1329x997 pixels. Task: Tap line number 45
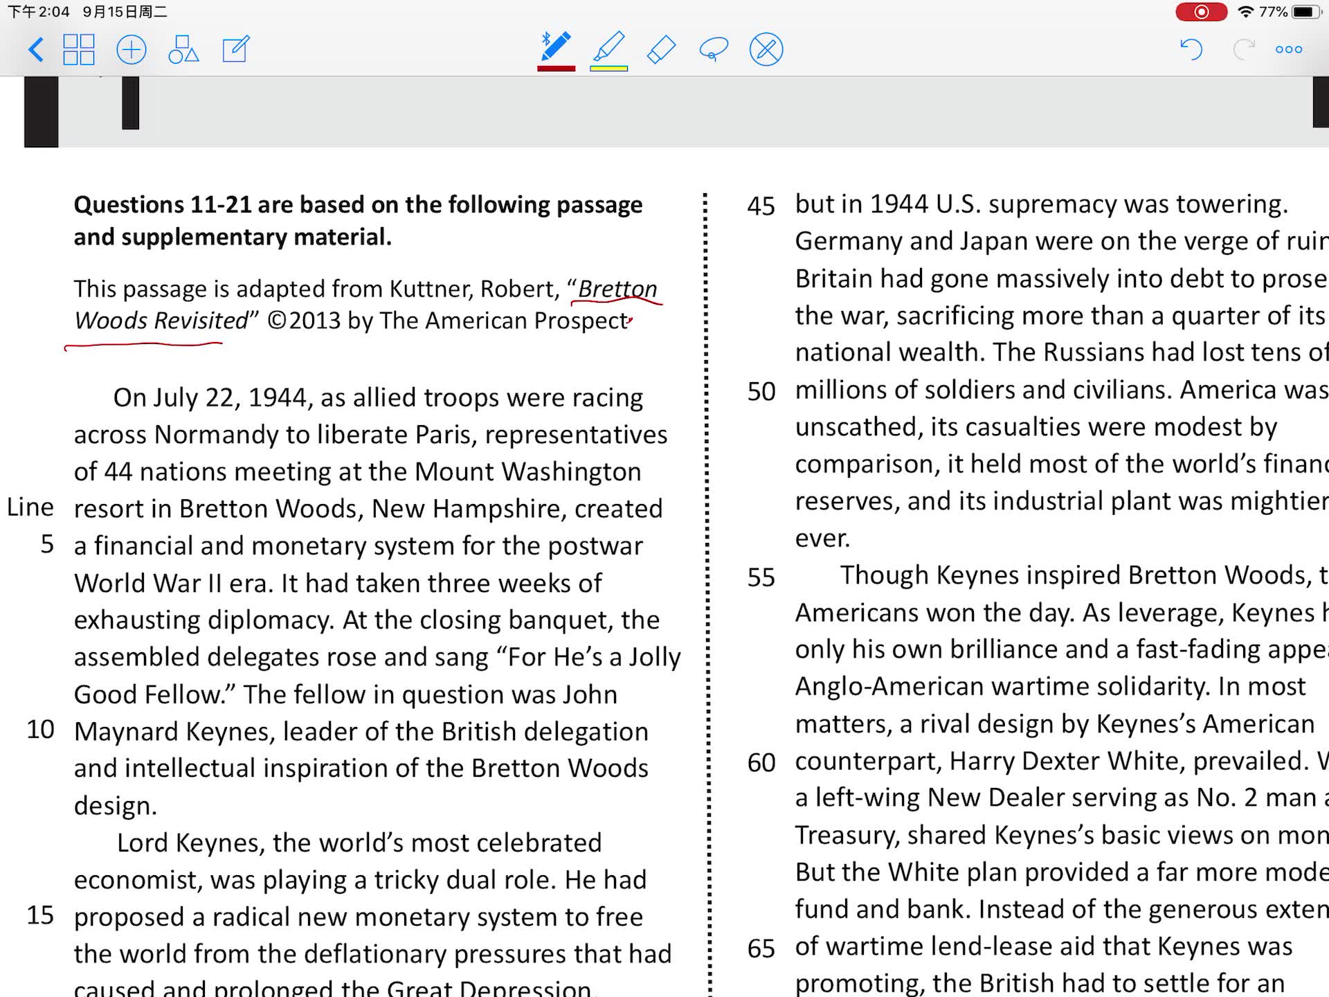click(761, 206)
